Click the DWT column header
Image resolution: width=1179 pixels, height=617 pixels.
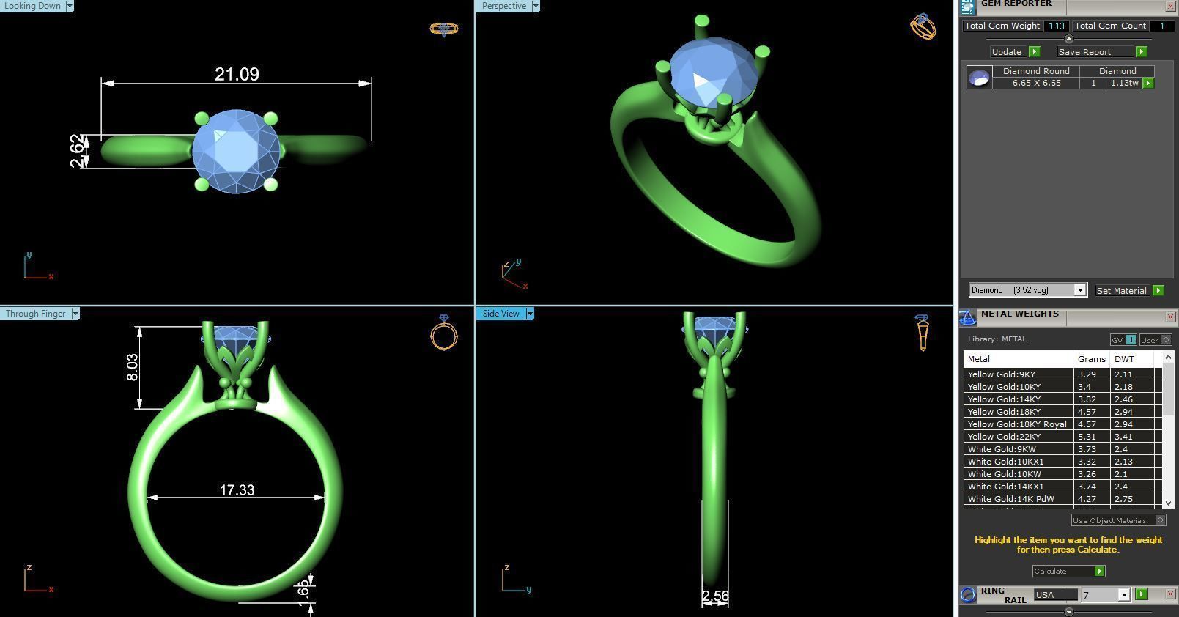click(1132, 359)
